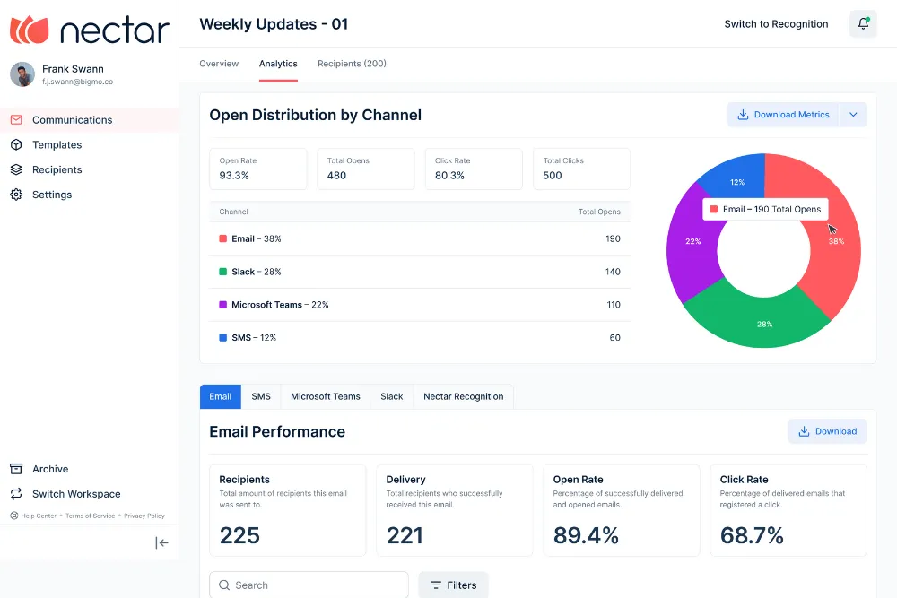Select the Analytics tab

[278, 64]
